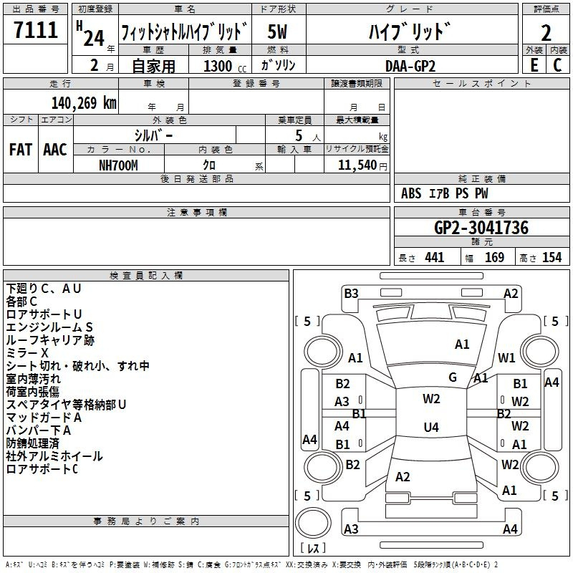This screenshot has height=573, width=573.
Task: Click the 純正装備 header
Action: pyautogui.click(x=481, y=178)
